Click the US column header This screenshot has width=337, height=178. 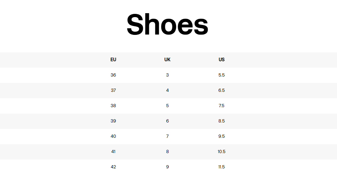(x=222, y=60)
